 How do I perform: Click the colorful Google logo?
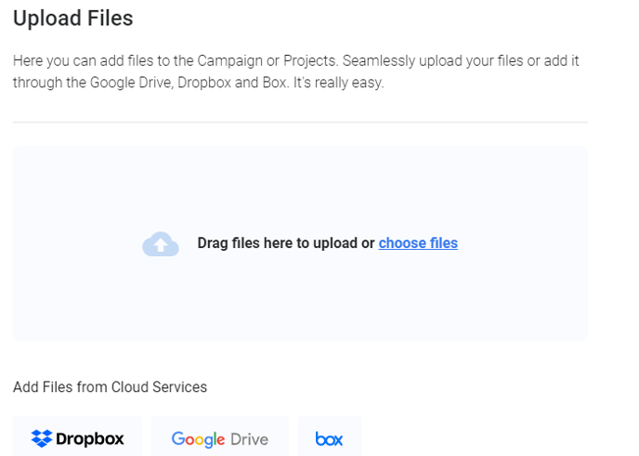(200, 439)
